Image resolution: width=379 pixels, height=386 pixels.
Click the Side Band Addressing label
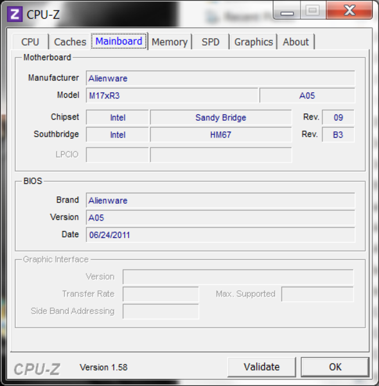click(73, 311)
